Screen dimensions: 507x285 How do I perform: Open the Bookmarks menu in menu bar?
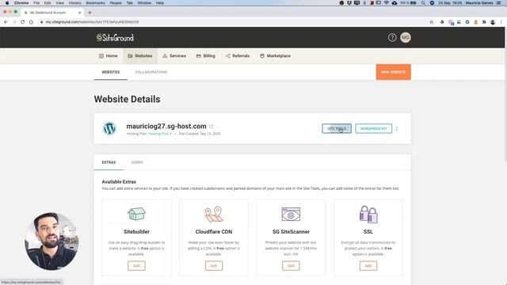point(95,3)
